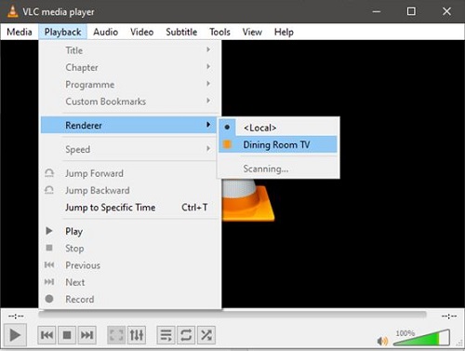Open extended settings equalizer button
The image size is (465, 351).
click(x=137, y=335)
